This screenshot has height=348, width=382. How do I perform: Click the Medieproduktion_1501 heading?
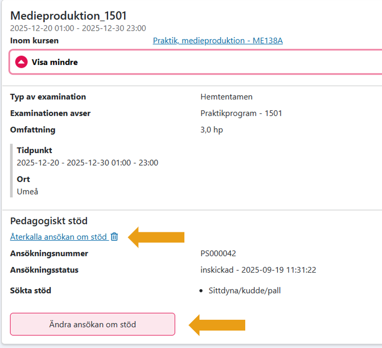(68, 16)
